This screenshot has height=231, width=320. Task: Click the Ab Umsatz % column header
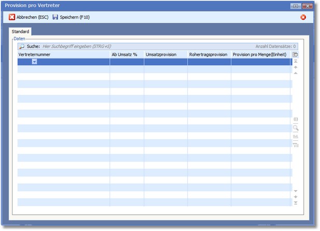pyautogui.click(x=127, y=54)
